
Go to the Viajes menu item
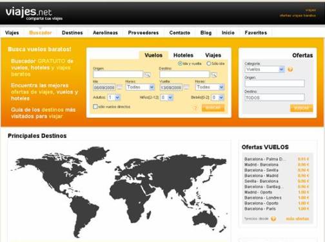(x=12, y=33)
